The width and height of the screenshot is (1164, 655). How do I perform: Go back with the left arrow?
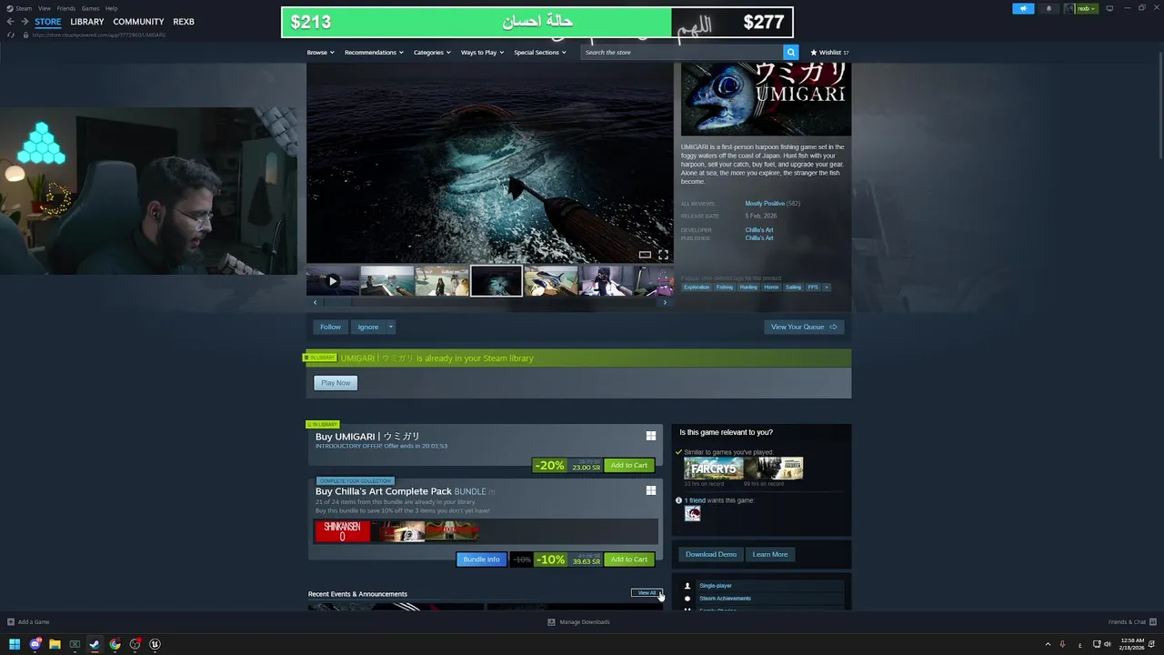click(11, 22)
